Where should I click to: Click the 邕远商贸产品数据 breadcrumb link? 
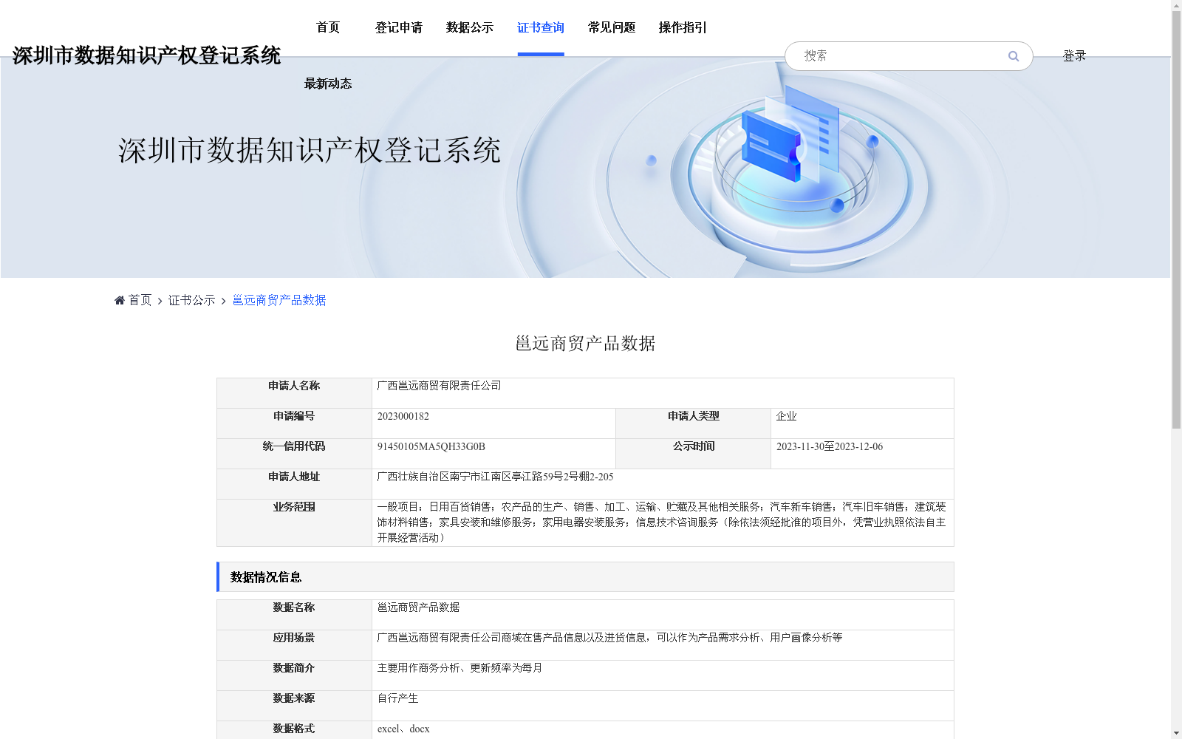pyautogui.click(x=279, y=300)
